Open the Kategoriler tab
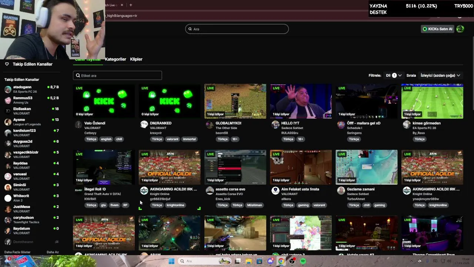The height and width of the screenshot is (267, 474). click(116, 59)
